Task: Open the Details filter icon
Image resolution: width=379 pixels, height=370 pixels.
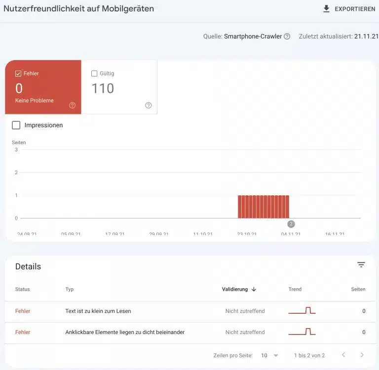Action: (361, 265)
